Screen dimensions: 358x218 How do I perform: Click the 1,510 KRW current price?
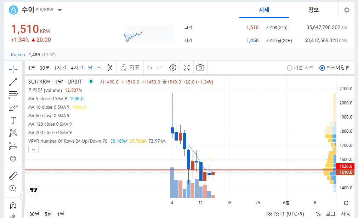[x=30, y=29]
